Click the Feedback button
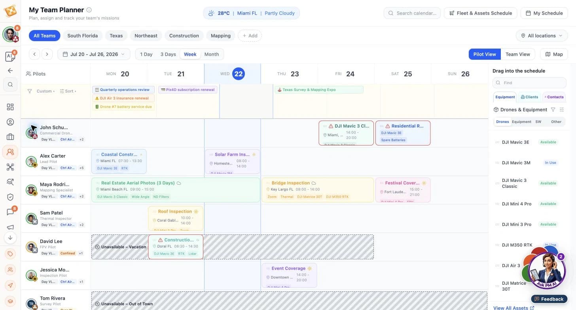 549,299
